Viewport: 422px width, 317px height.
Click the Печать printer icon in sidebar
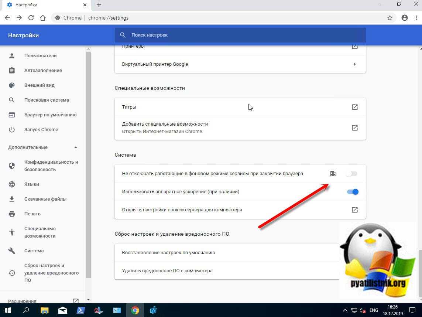pos(12,214)
